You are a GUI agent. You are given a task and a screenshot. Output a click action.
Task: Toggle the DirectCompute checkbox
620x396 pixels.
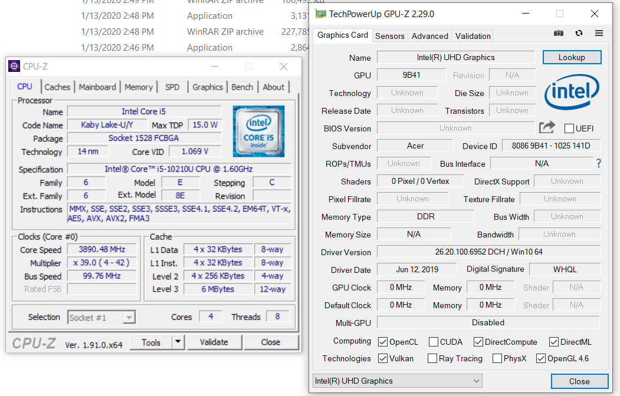(478, 342)
